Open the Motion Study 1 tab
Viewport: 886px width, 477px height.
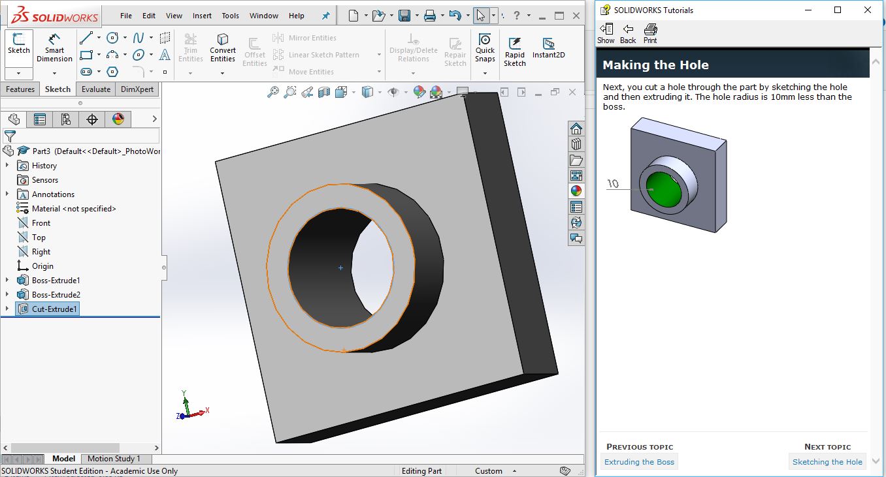pyautogui.click(x=114, y=459)
